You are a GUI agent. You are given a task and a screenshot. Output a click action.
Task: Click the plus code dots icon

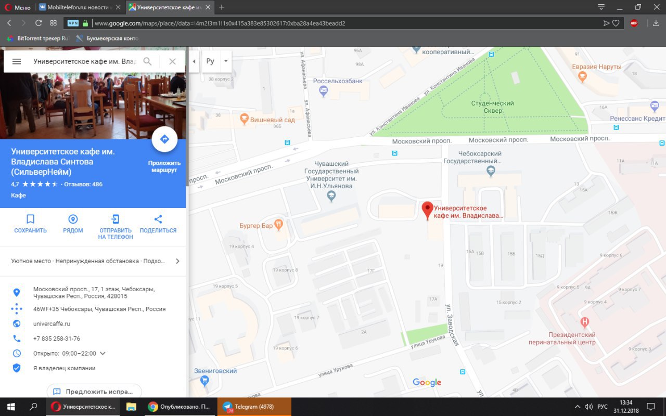pos(17,309)
